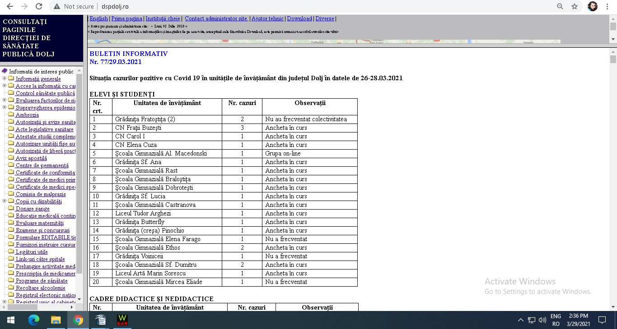The width and height of the screenshot is (617, 329).
Task: Select the Școala Gimnazială Ethos cell
Action: (x=167, y=247)
